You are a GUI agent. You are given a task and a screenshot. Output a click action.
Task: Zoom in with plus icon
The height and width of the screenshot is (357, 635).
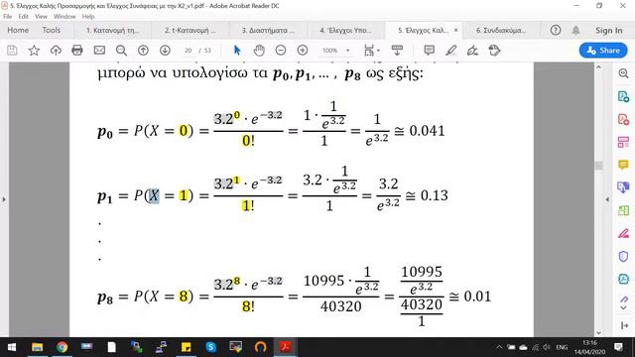point(303,51)
